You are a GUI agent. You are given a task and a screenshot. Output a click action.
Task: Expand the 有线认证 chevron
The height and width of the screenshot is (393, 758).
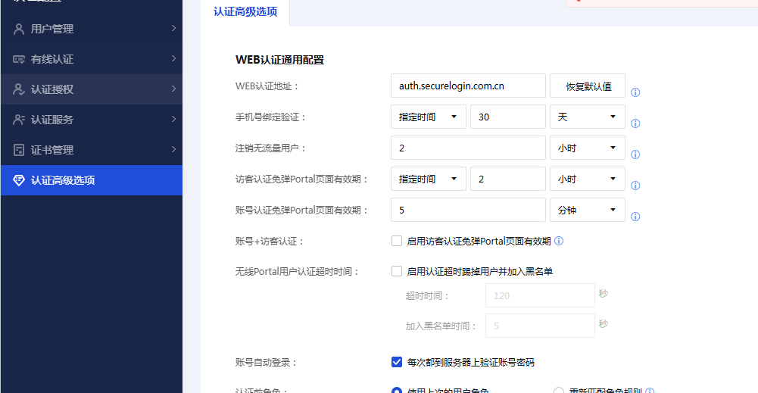pyautogui.click(x=173, y=58)
